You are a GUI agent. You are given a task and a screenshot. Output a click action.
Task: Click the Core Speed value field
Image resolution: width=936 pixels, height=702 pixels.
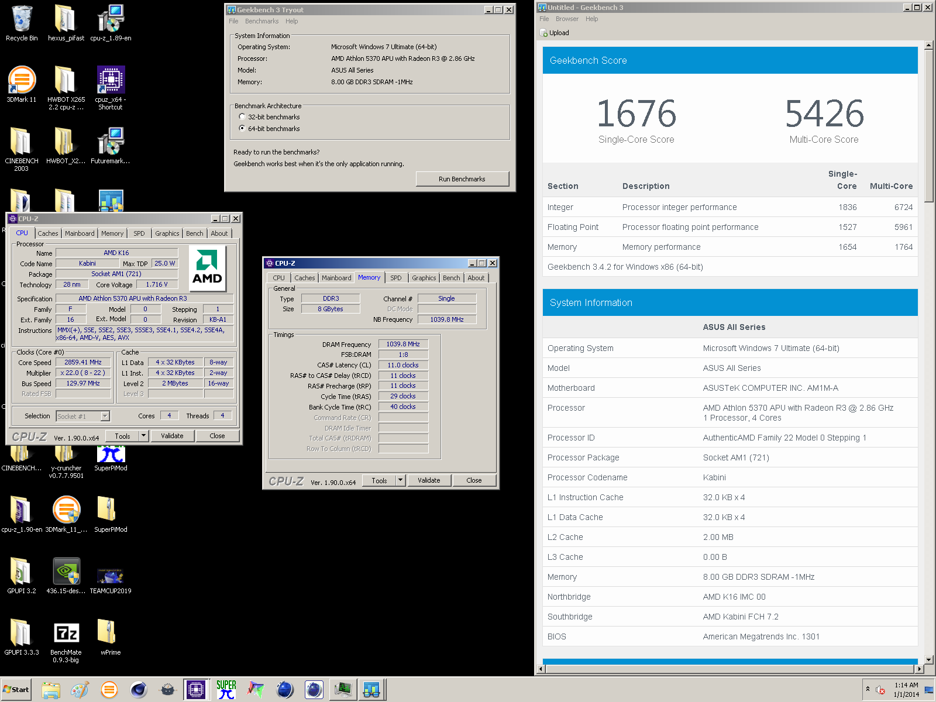click(83, 362)
